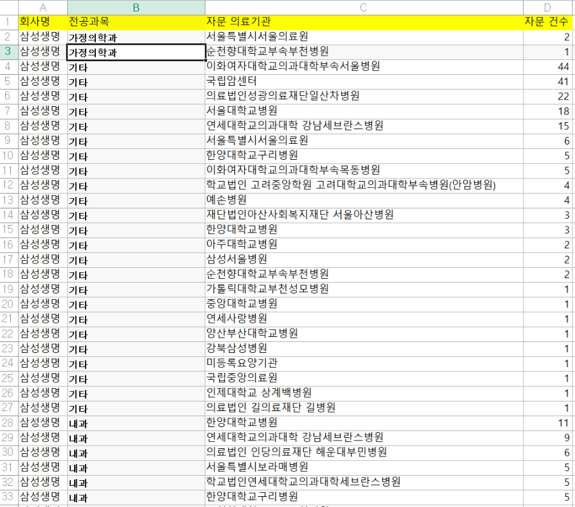Click count value 9 in row 29
The width and height of the screenshot is (575, 507).
[x=548, y=438]
